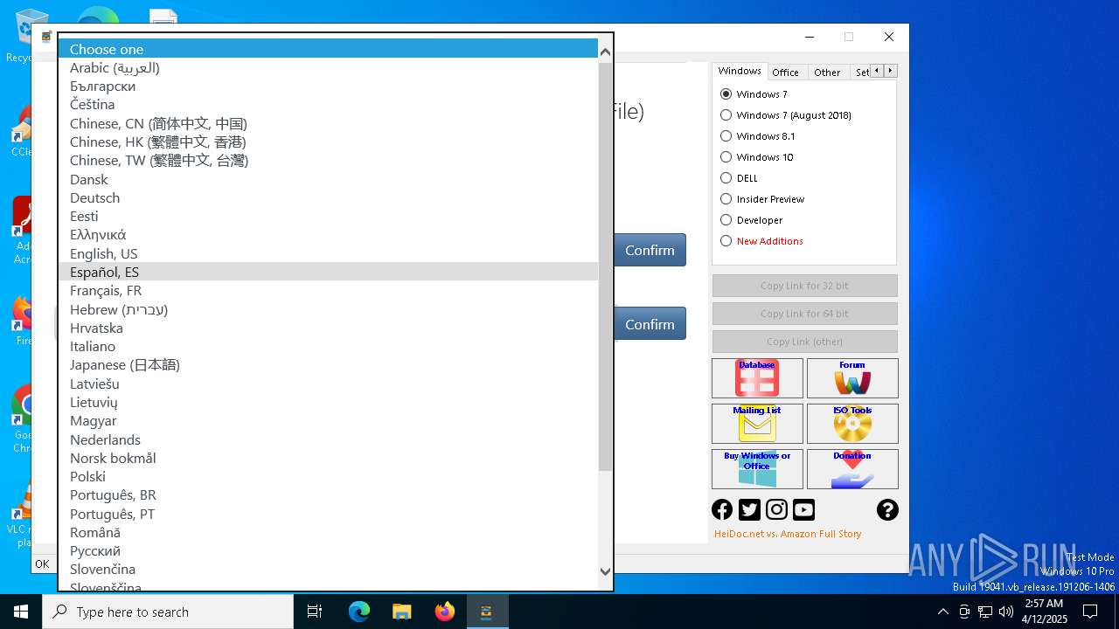Viewport: 1119px width, 629px height.
Task: Choose Arabic from the language list
Action: 328,67
